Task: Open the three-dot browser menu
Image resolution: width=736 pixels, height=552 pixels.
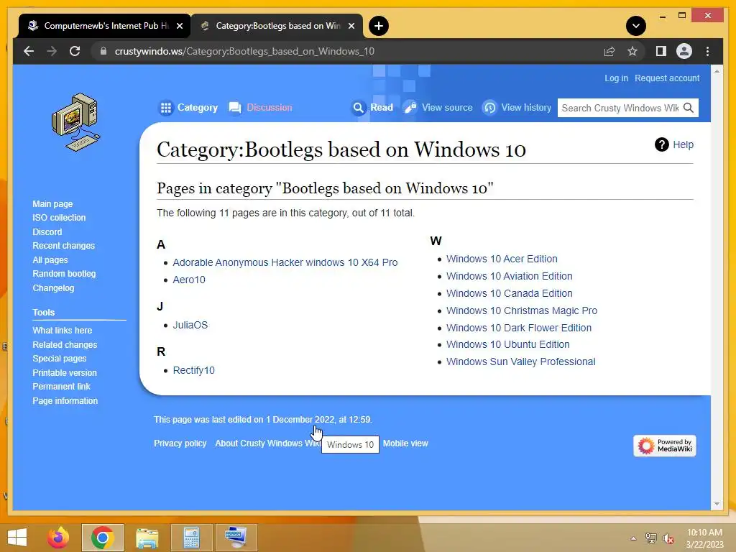Action: tap(707, 51)
